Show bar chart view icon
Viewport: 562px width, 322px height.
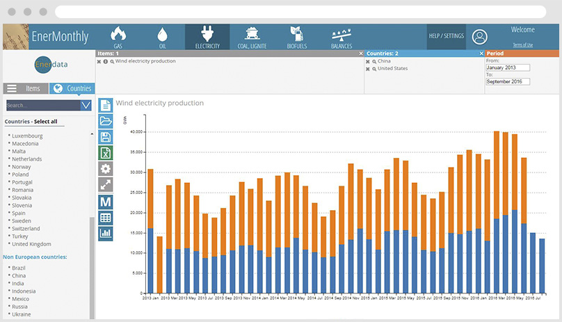coord(106,233)
